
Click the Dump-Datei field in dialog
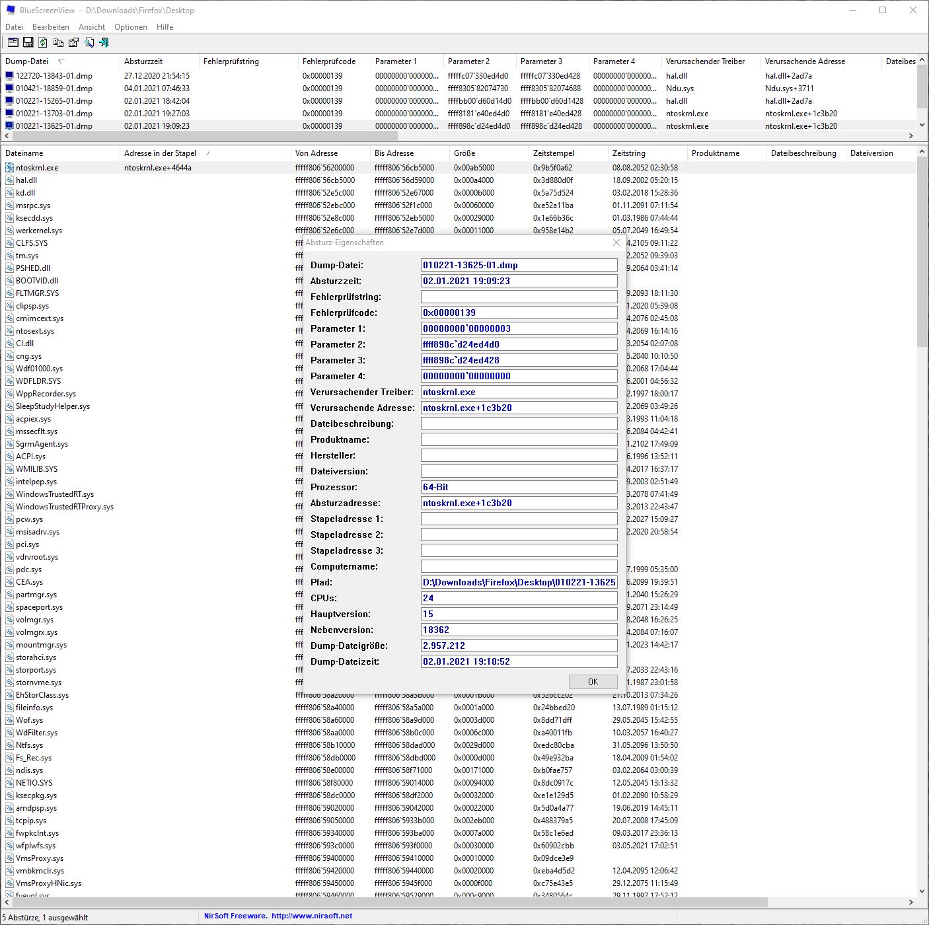(x=519, y=265)
